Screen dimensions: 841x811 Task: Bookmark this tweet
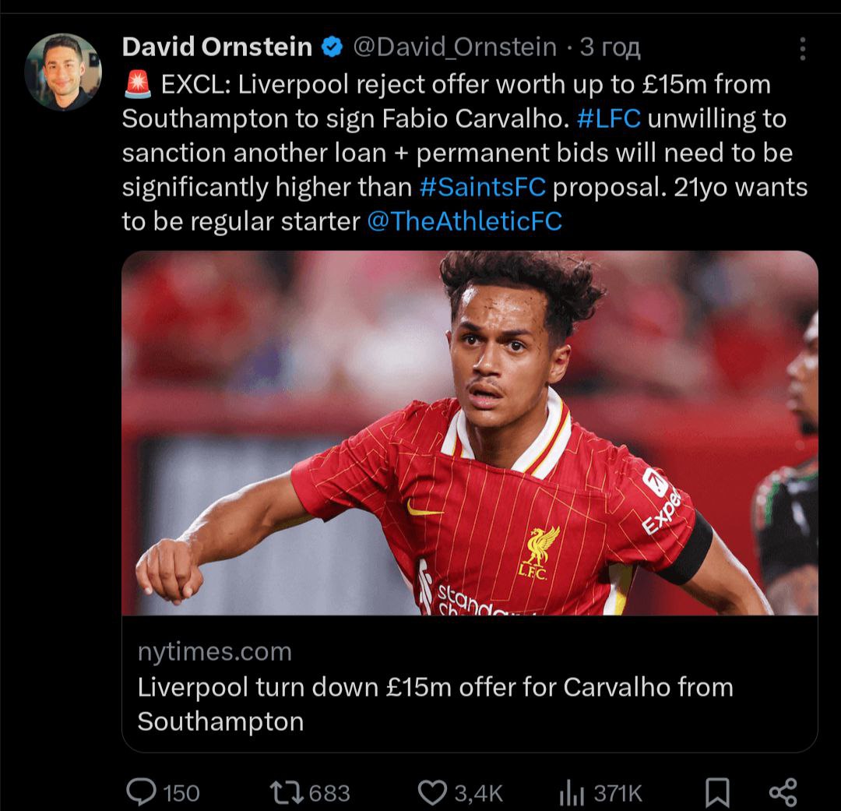[717, 793]
